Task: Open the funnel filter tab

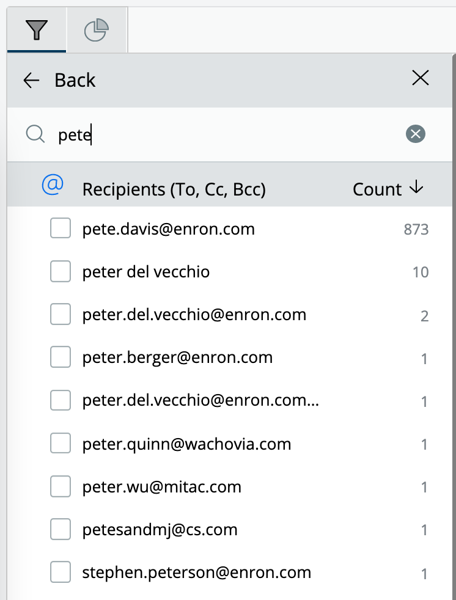Action: (x=37, y=30)
